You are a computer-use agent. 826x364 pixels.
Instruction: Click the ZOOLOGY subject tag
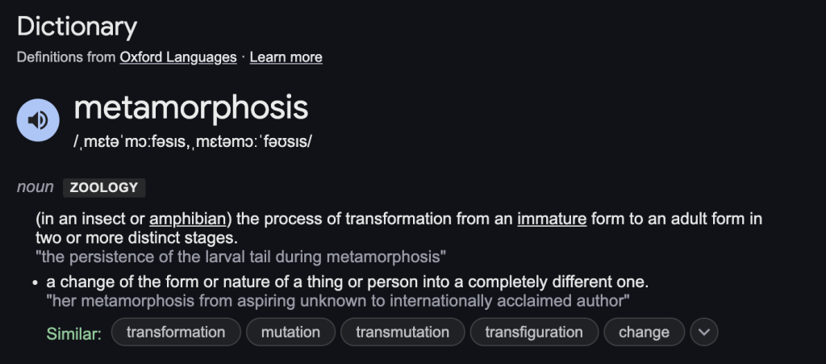(104, 188)
